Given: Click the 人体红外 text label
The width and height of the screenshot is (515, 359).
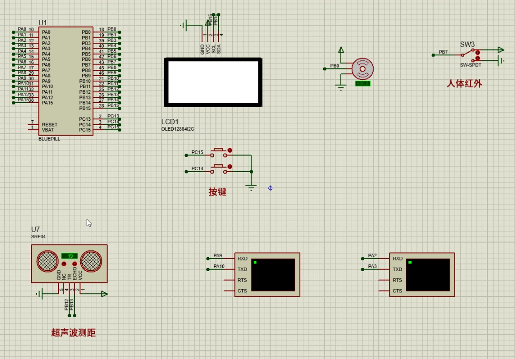Looking at the screenshot, I should point(464,84).
